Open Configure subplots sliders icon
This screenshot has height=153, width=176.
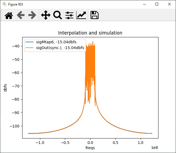(x=69, y=15)
